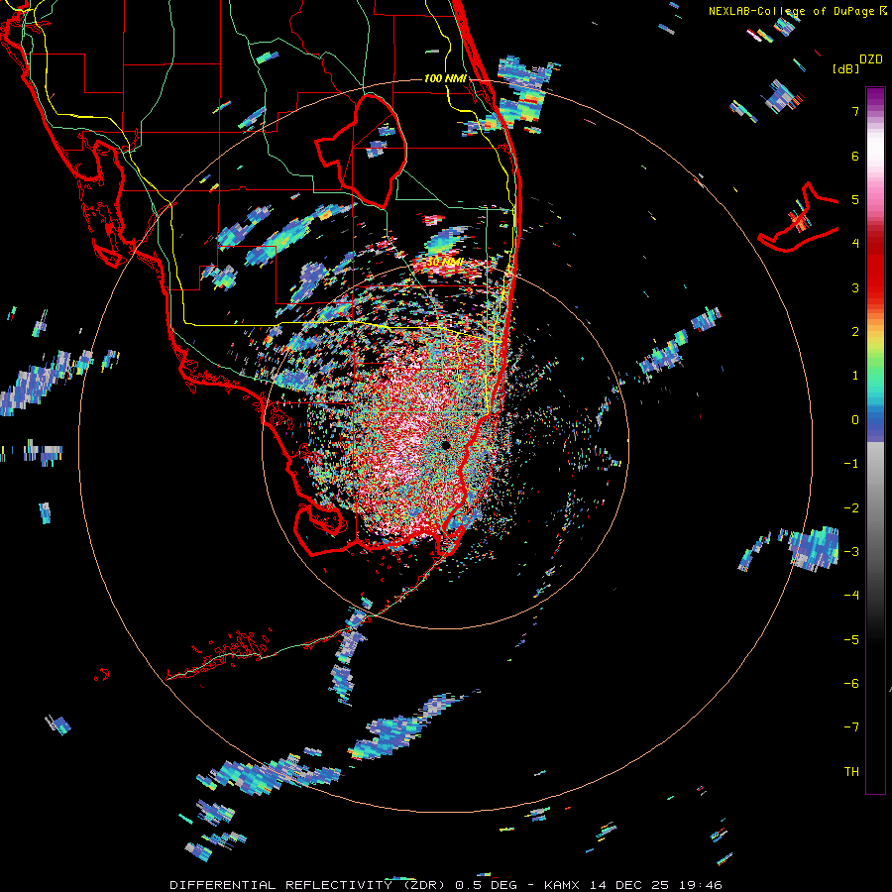This screenshot has width=892, height=892.
Task: Click the -7 tick label on the color scale
Action: tap(851, 727)
